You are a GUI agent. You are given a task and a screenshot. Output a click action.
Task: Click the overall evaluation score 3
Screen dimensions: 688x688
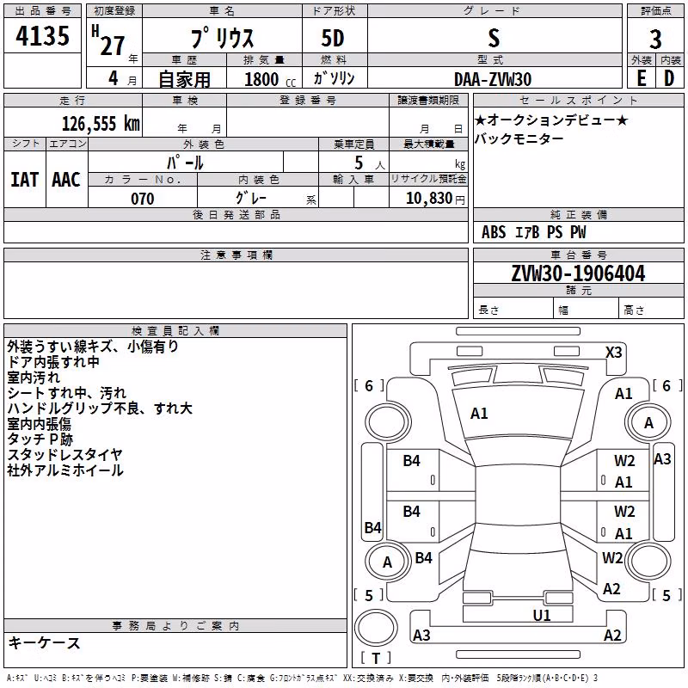655,39
